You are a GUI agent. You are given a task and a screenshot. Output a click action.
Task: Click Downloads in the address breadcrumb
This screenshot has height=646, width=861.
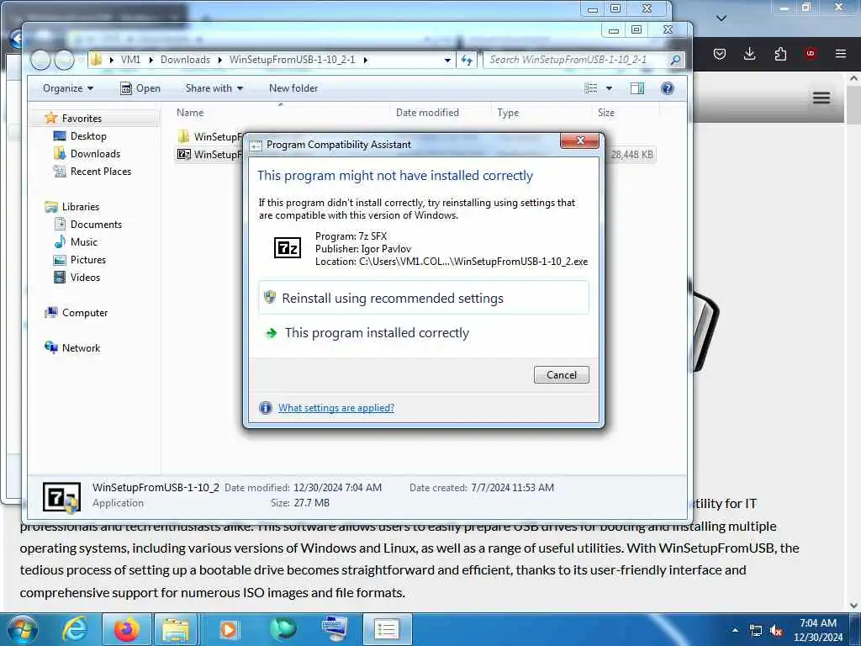tap(185, 60)
